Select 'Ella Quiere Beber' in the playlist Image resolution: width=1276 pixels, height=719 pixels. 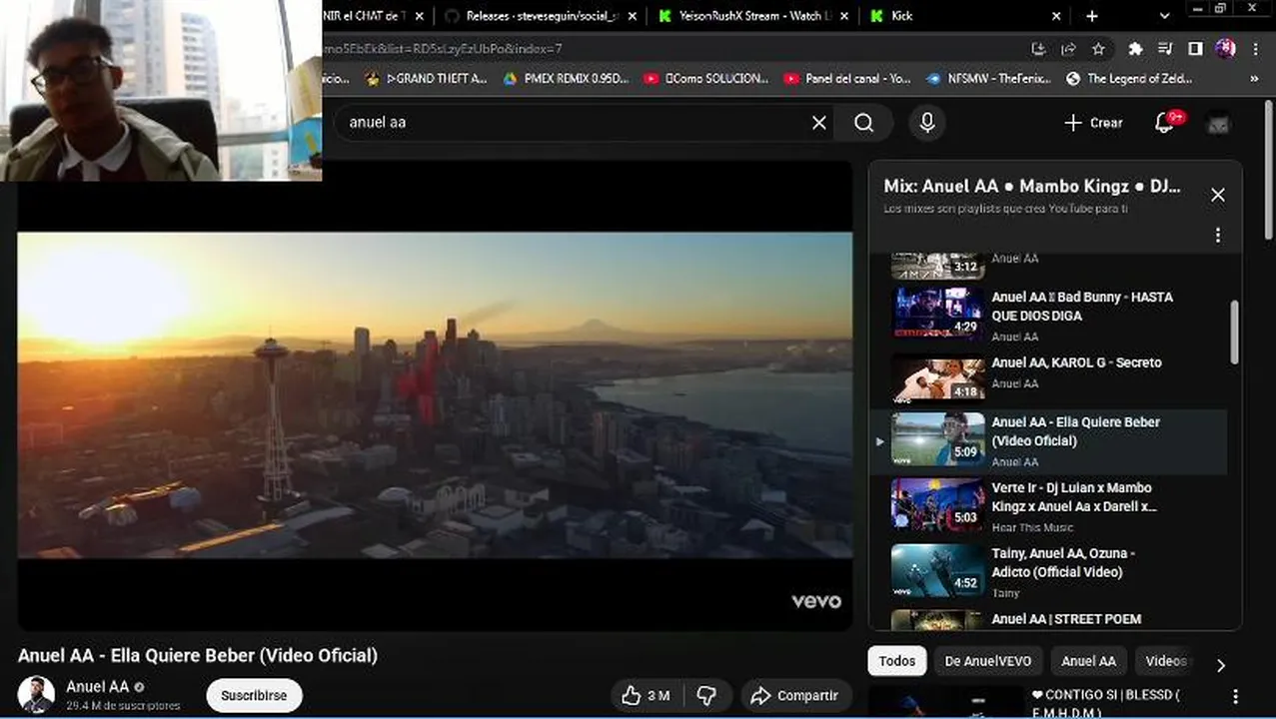pyautogui.click(x=1049, y=440)
